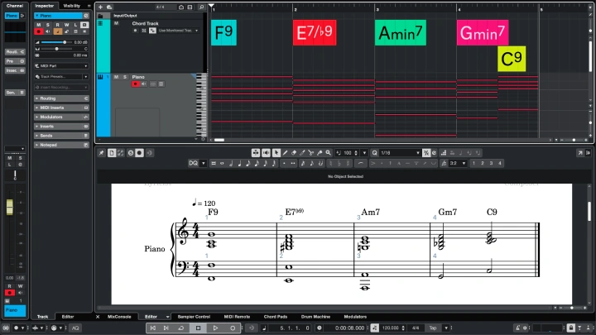Select the F9 chord event
This screenshot has height=335, width=596.
[223, 32]
